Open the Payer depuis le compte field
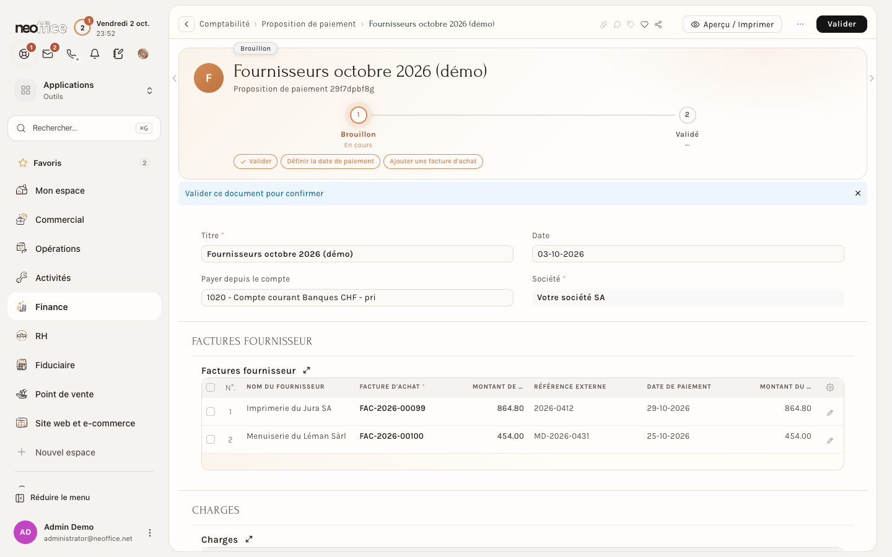The height and width of the screenshot is (557, 892). (357, 298)
